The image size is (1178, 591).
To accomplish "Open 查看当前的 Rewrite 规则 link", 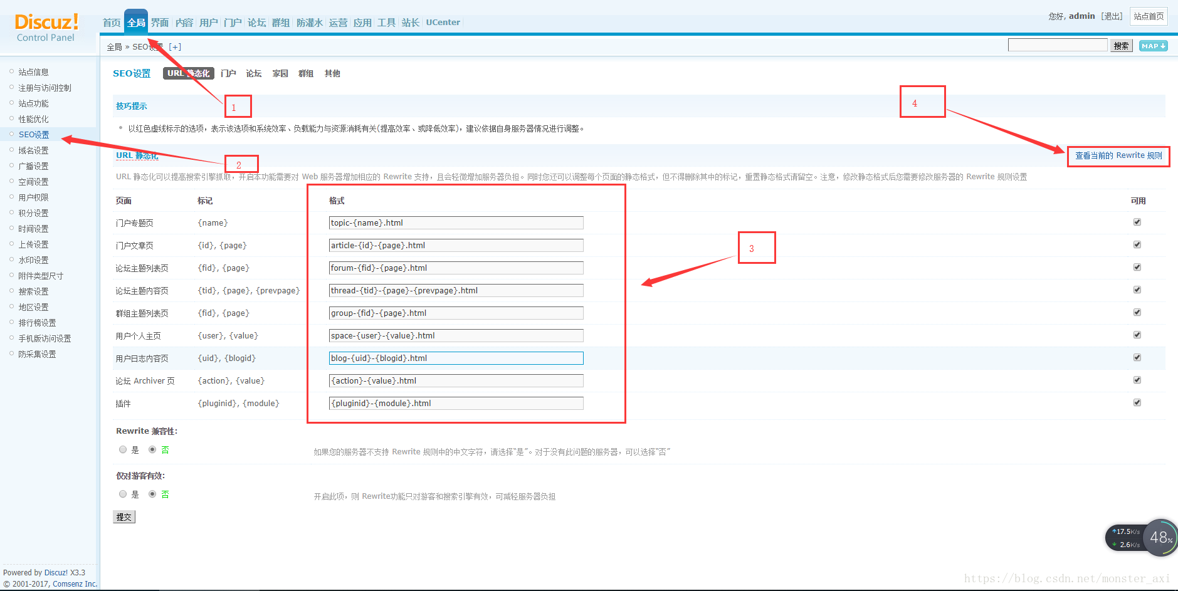I will click(x=1118, y=155).
